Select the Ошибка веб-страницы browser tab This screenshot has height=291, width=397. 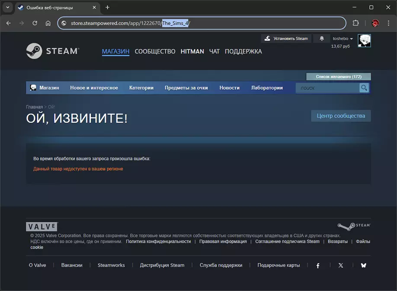click(x=57, y=8)
